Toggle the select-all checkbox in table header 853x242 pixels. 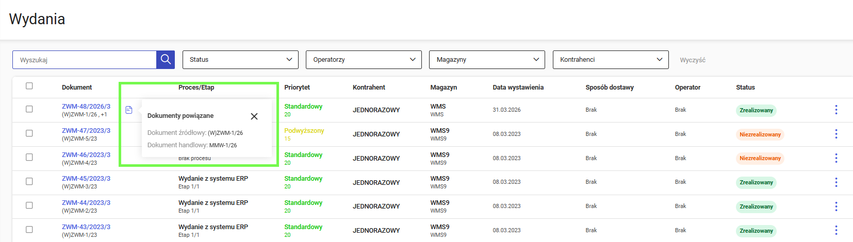tap(29, 86)
